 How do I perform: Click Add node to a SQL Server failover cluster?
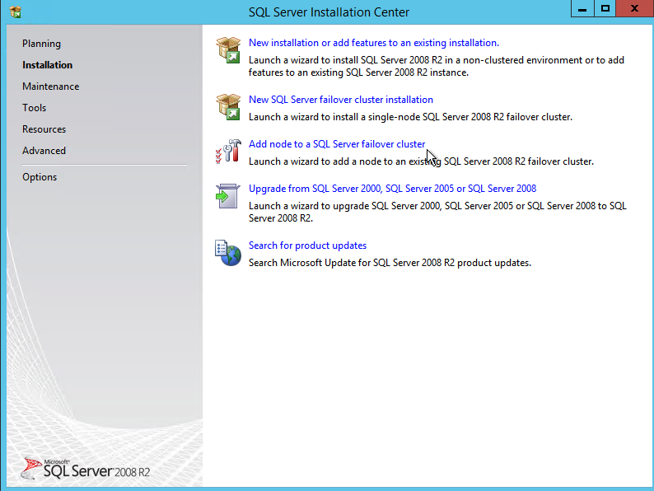click(x=336, y=144)
